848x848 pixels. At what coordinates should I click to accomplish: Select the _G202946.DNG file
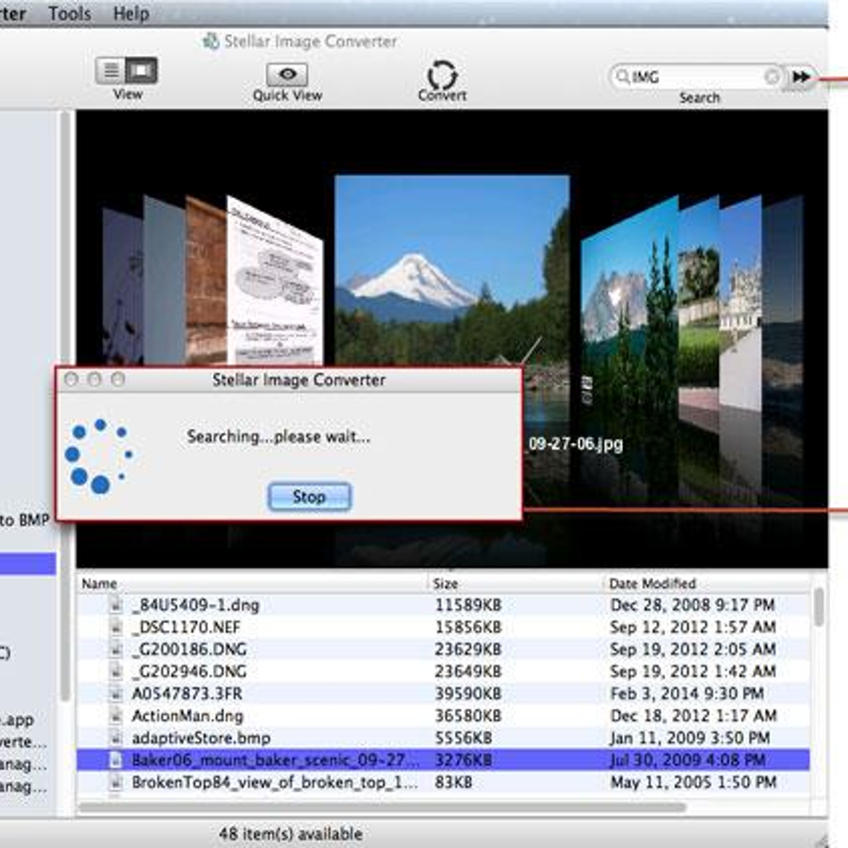tap(444, 672)
